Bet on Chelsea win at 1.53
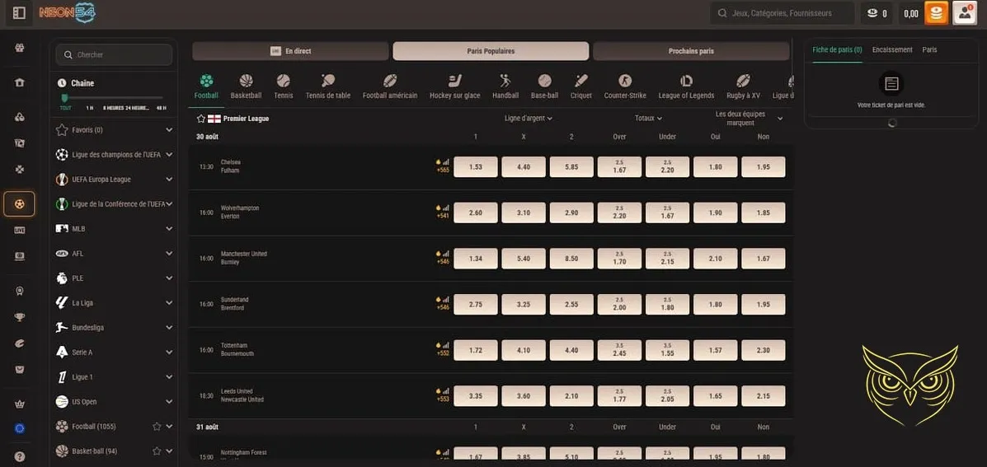 476,167
